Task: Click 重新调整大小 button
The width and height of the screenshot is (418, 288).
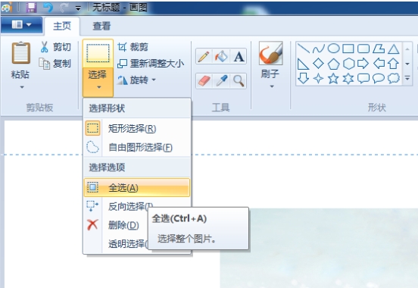Action: [151, 64]
